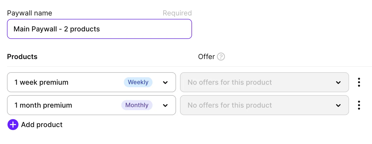Open the 1 month premium product dropdown
This screenshot has width=372, height=144.
pyautogui.click(x=65, y=105)
